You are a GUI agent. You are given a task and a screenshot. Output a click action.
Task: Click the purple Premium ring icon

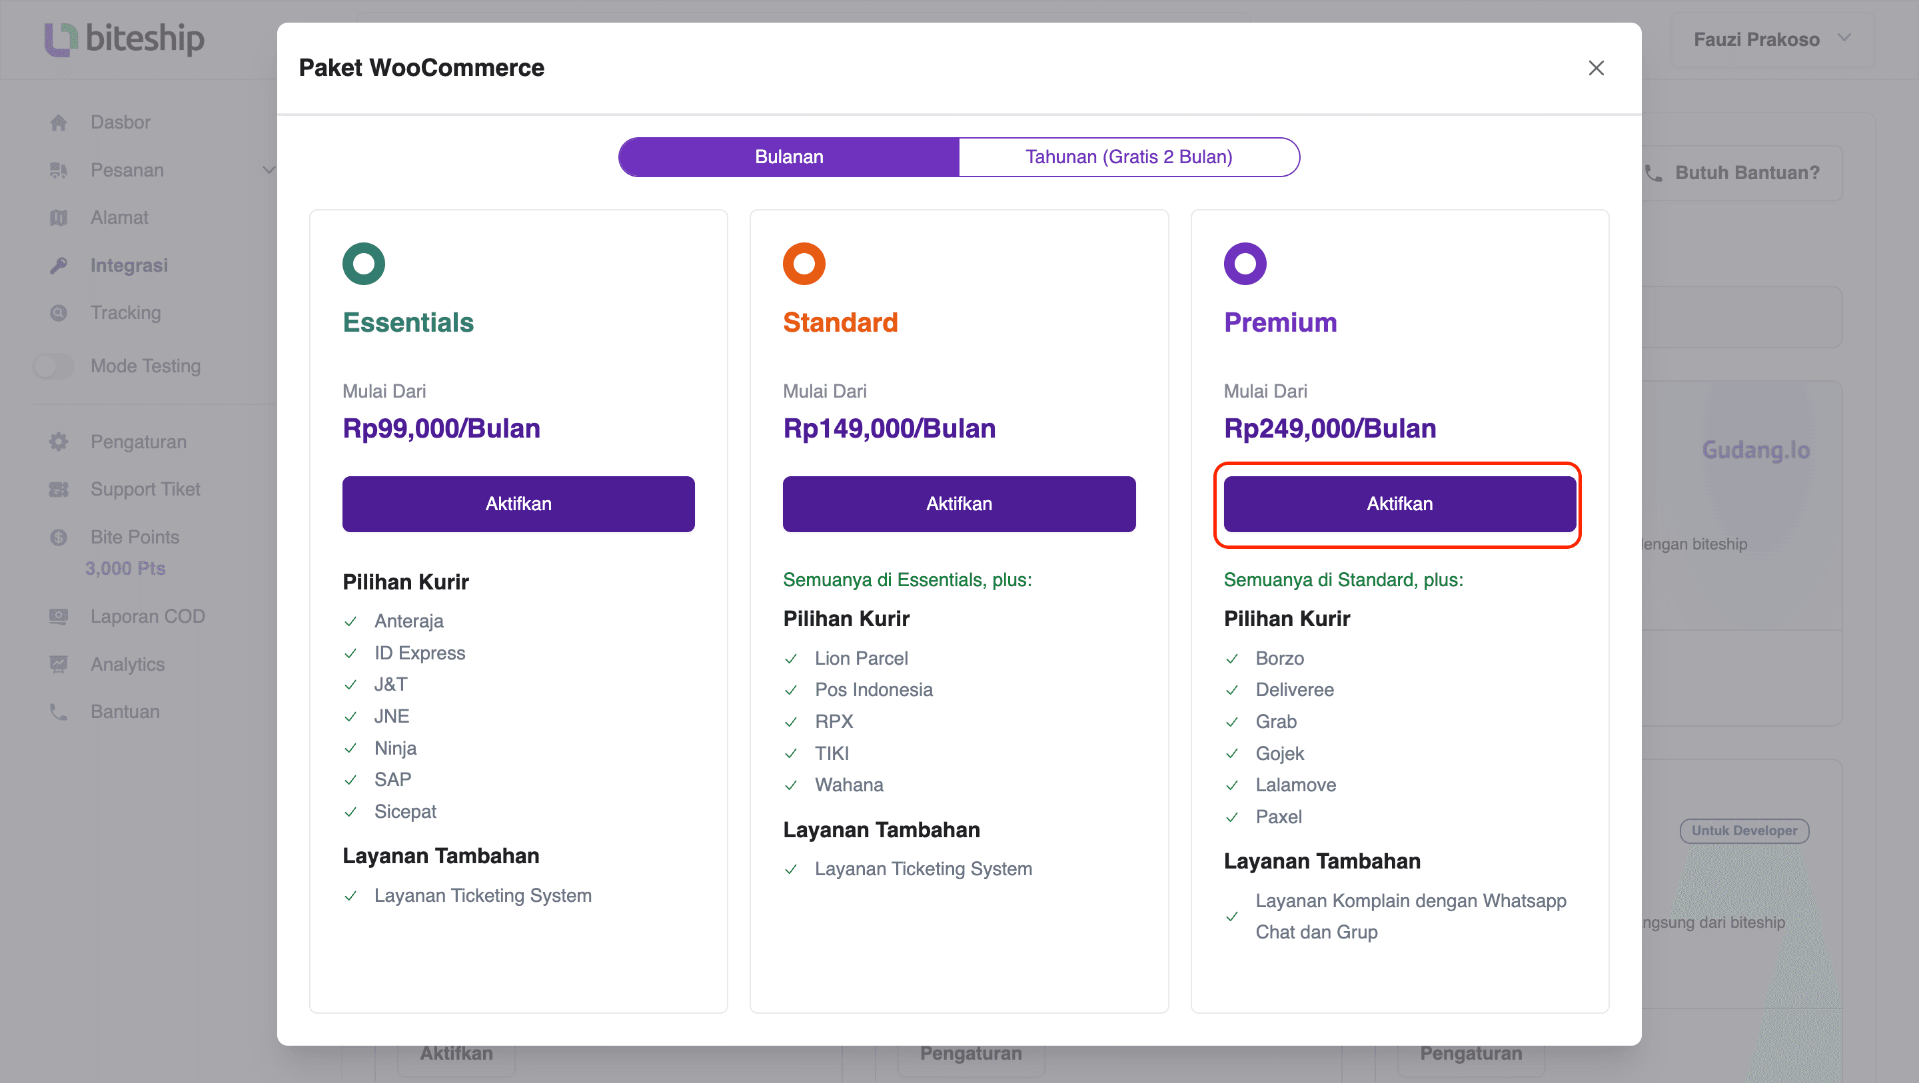tap(1245, 263)
